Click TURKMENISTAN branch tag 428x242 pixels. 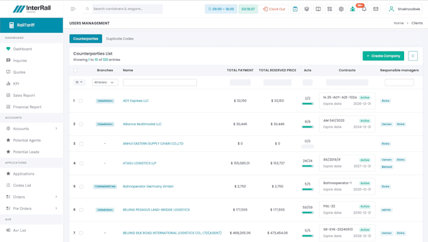pos(105,187)
